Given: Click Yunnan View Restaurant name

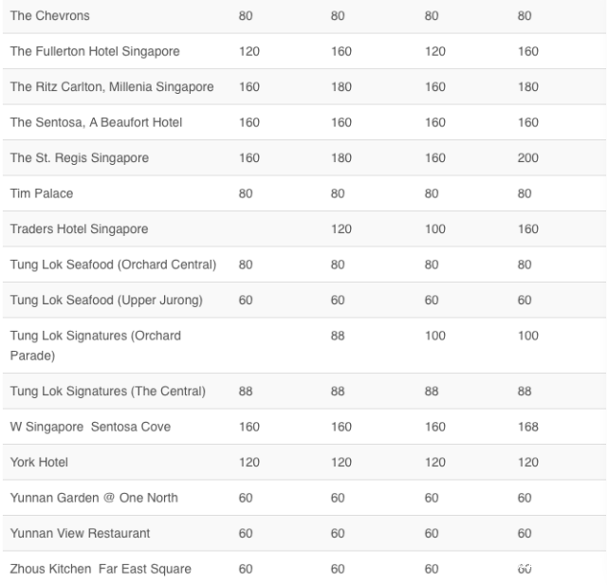Looking at the screenshot, I should coord(80,533).
